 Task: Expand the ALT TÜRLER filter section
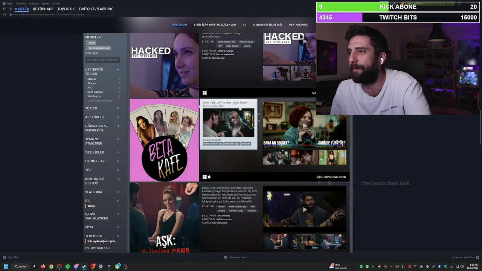point(102,117)
